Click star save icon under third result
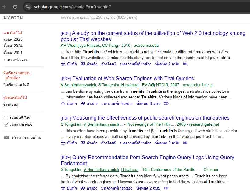Image resolution: width=250 pixels, height=193 pixels. tap(63, 143)
